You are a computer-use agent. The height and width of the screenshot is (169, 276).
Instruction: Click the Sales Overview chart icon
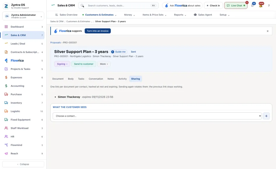point(57,15)
